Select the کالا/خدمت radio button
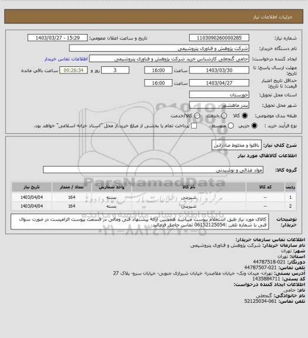 click(x=197, y=116)
